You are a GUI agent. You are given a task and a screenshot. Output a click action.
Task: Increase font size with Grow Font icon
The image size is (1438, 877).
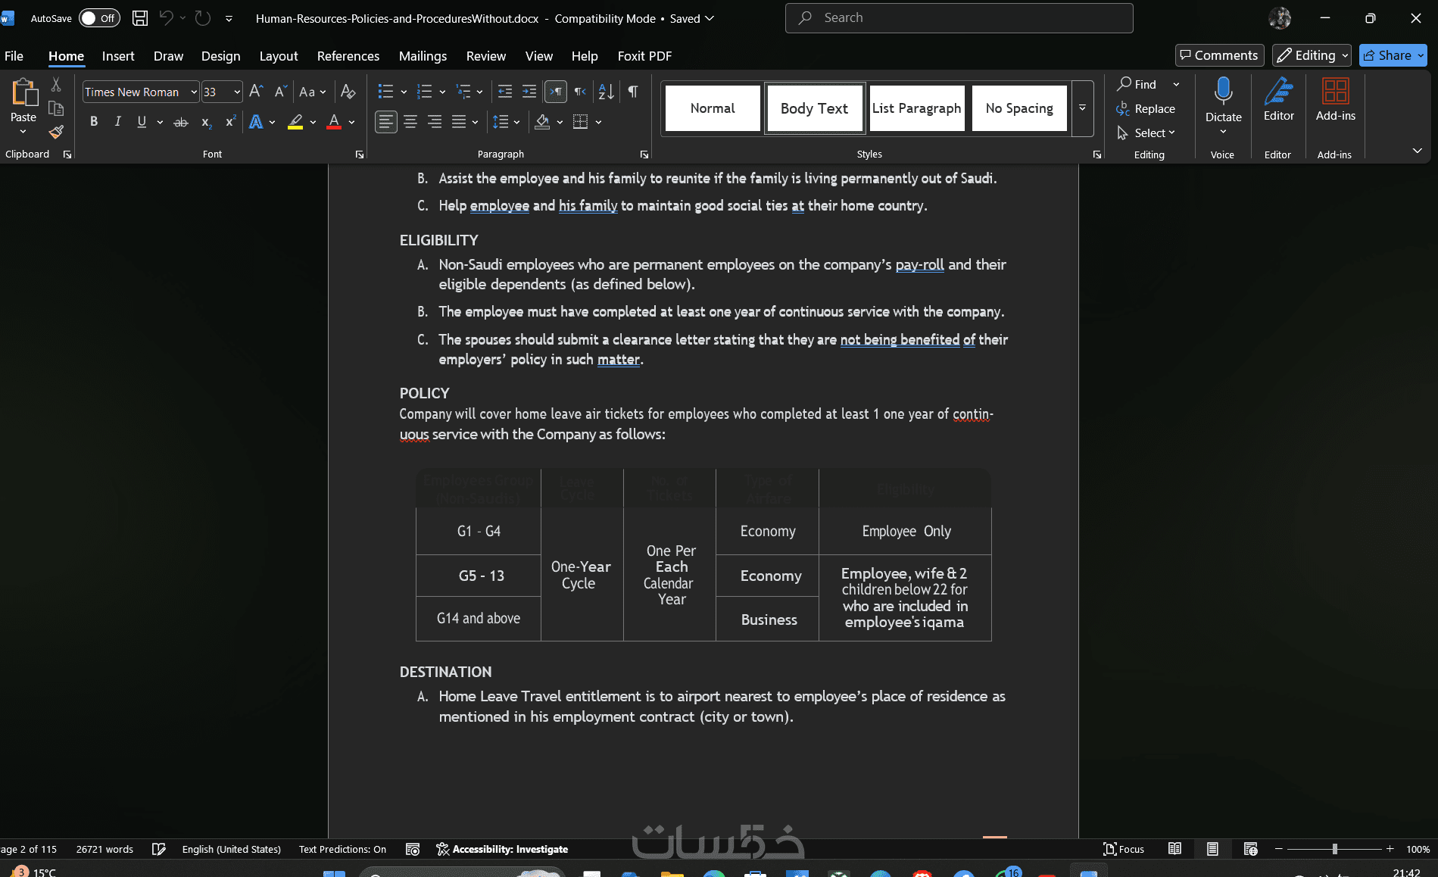(x=256, y=92)
